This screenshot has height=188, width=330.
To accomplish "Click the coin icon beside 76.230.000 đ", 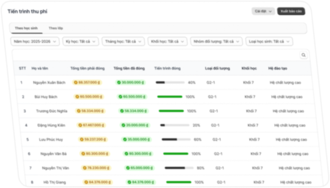I will click(x=85, y=168).
